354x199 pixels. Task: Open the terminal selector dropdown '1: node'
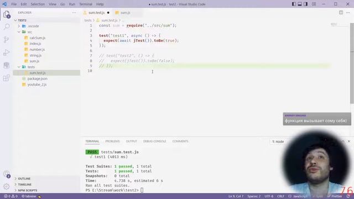coord(278,142)
